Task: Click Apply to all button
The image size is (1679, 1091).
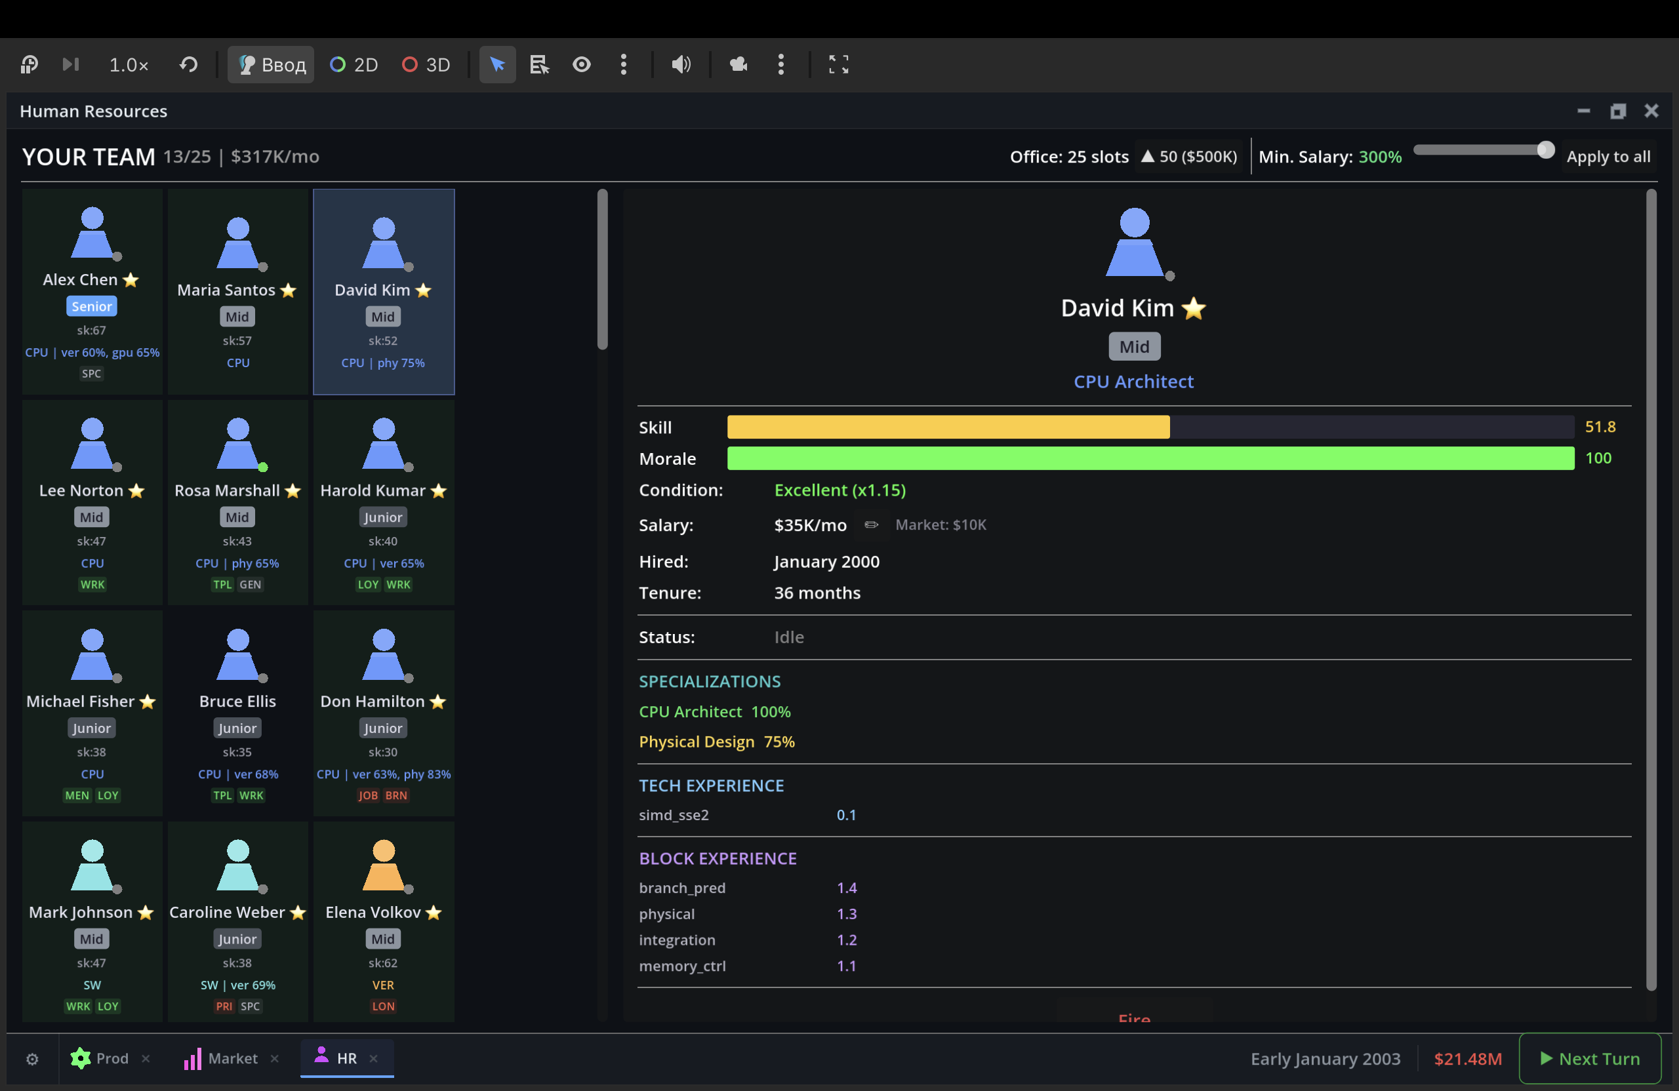Action: [1608, 157]
